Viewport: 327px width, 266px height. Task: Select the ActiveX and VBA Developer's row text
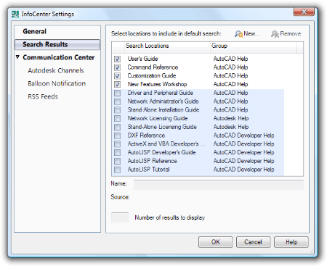tap(166, 144)
